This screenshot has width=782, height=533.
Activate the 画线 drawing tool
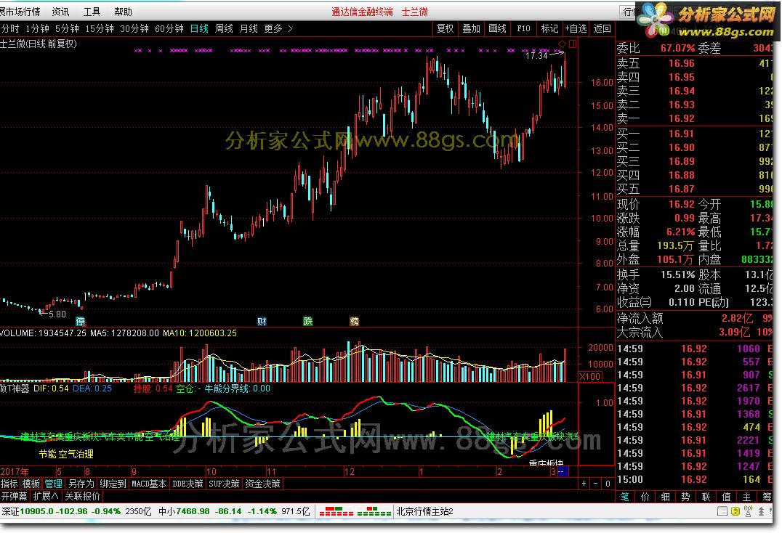pyautogui.click(x=497, y=28)
